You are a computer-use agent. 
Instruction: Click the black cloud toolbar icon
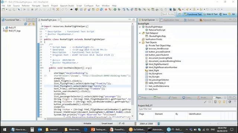coord(71,9)
